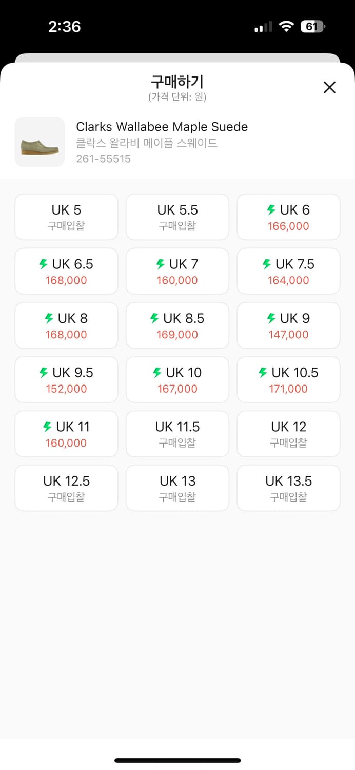Image resolution: width=355 pixels, height=770 pixels.
Task: Select UK 13.5 bid option
Action: pyautogui.click(x=288, y=488)
